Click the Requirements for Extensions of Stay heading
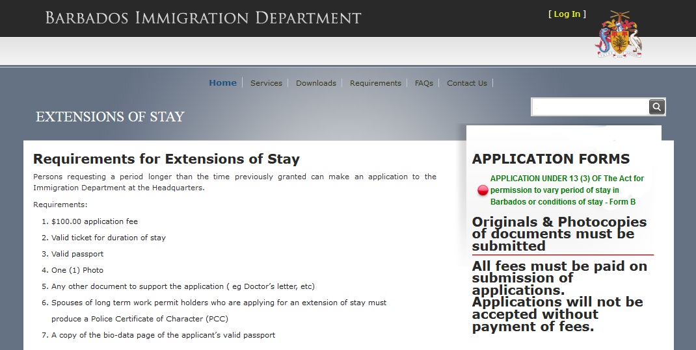 point(166,159)
